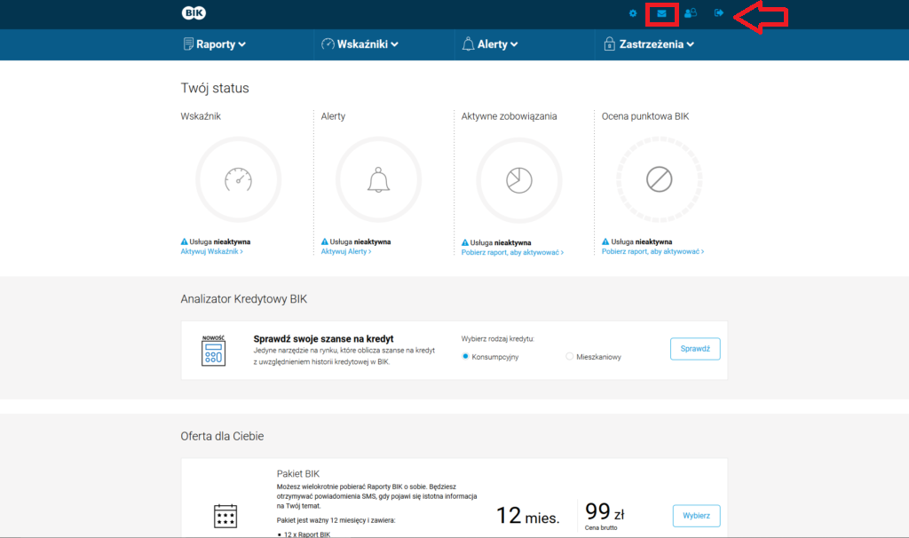
Task: Open the Raporty menu
Action: (x=215, y=44)
